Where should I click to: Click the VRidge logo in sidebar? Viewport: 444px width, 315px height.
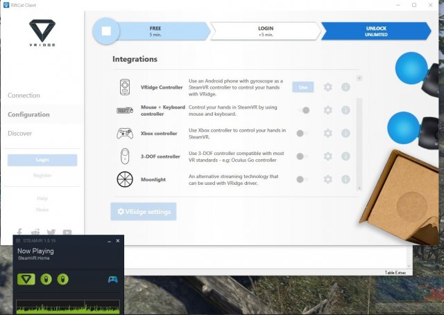(x=42, y=33)
